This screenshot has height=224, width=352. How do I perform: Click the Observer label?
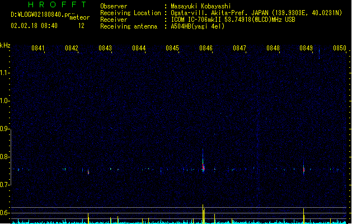coord(114,6)
